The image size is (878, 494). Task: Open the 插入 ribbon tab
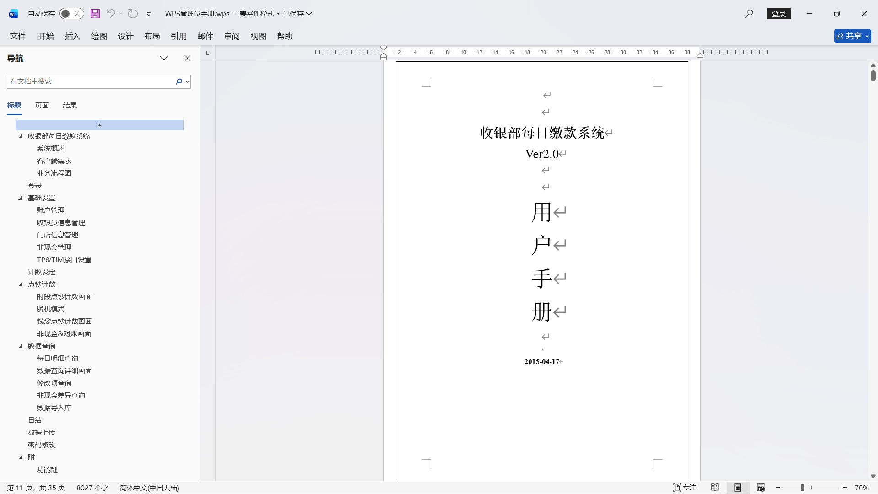[72, 36]
